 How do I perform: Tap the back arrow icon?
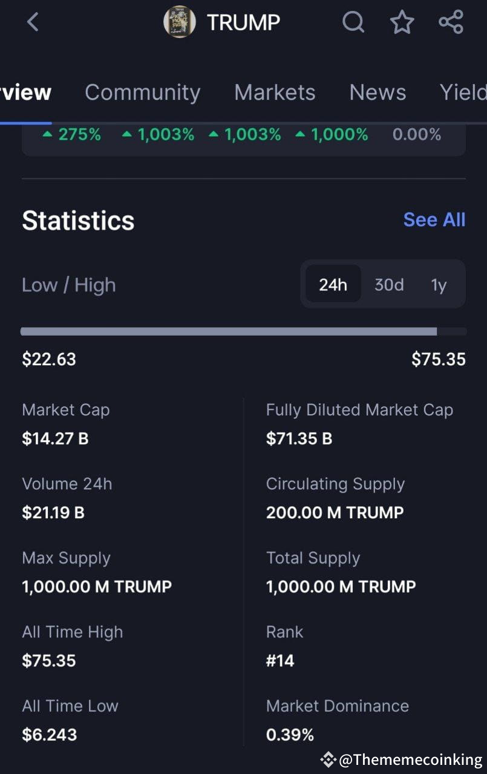coord(33,23)
